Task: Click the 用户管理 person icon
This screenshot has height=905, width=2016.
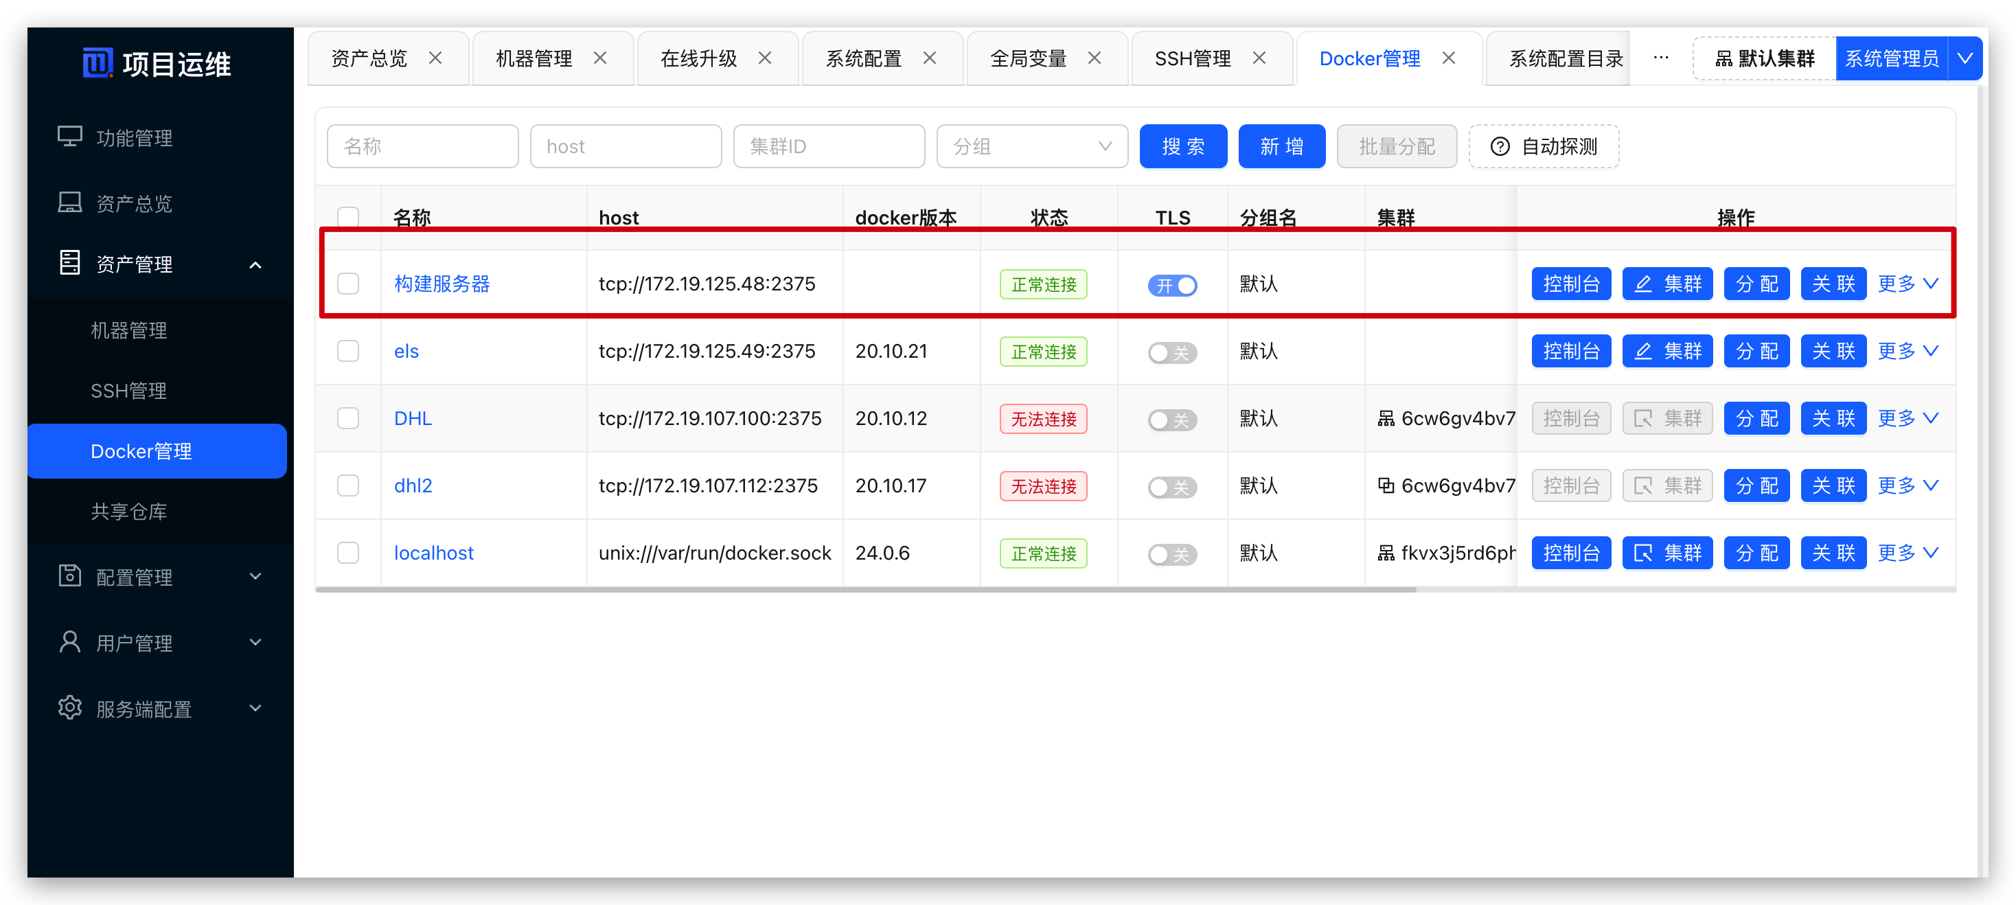Action: pyautogui.click(x=69, y=641)
